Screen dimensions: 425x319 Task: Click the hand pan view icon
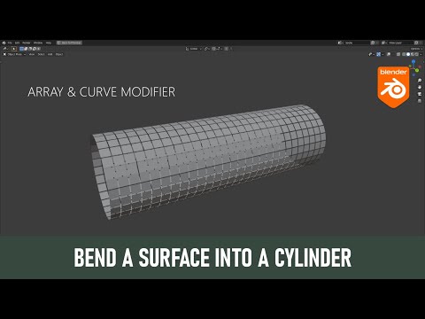420,87
